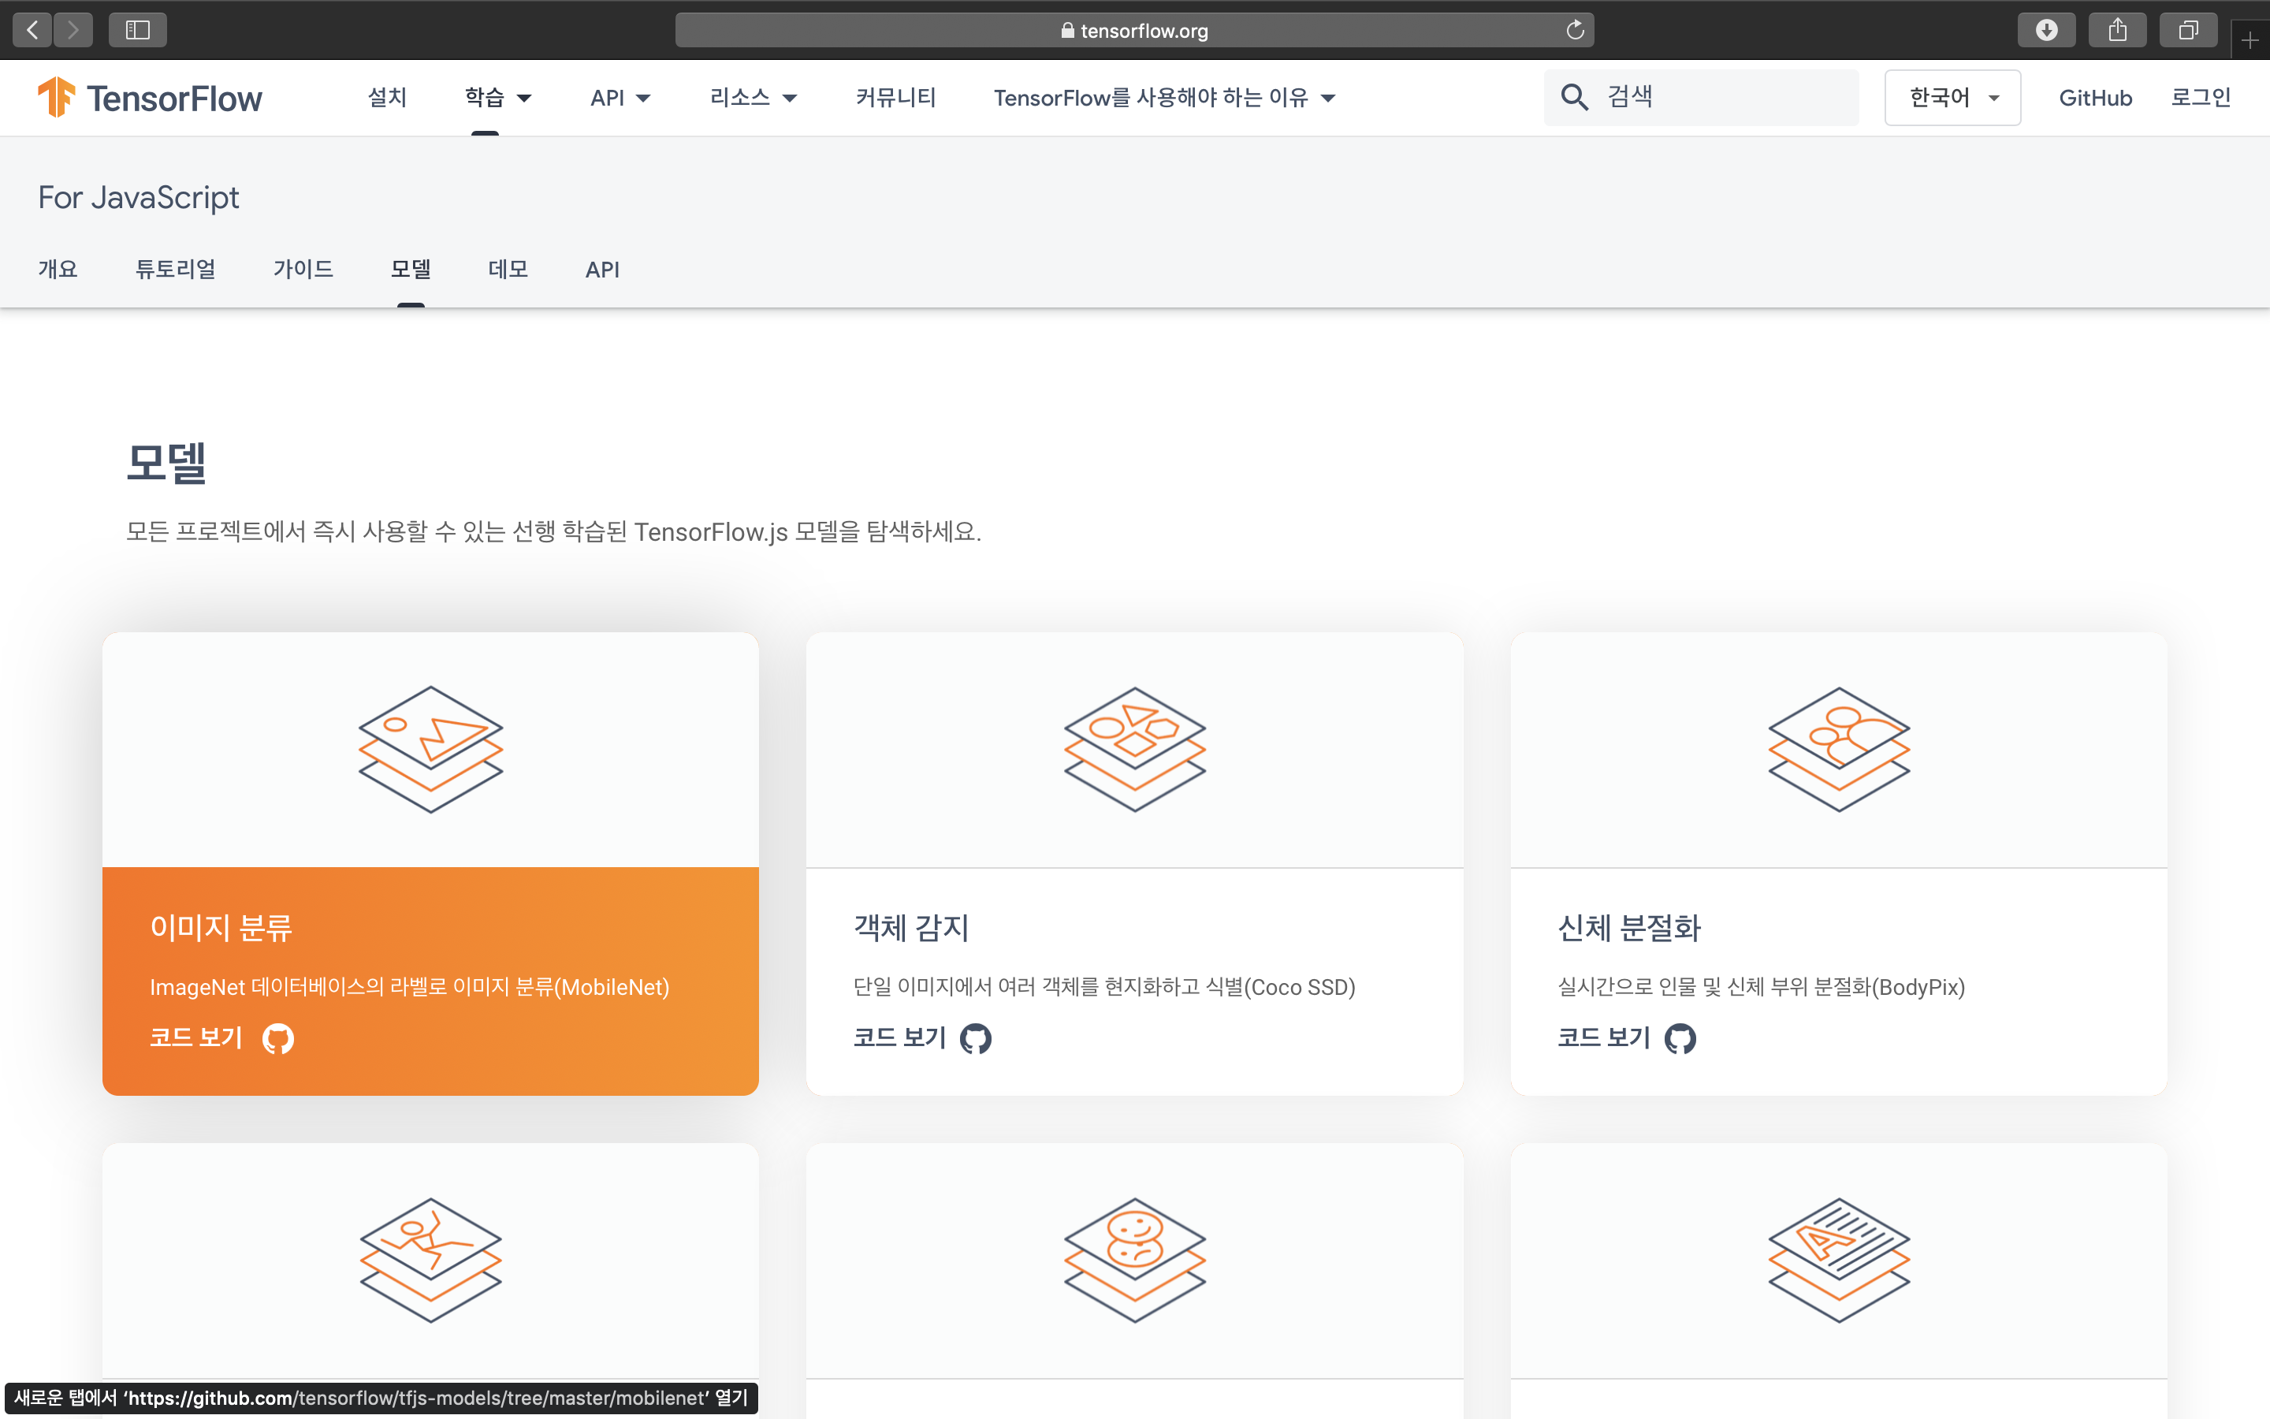Toggle the Safari sidebar button
The height and width of the screenshot is (1419, 2270).
(138, 30)
